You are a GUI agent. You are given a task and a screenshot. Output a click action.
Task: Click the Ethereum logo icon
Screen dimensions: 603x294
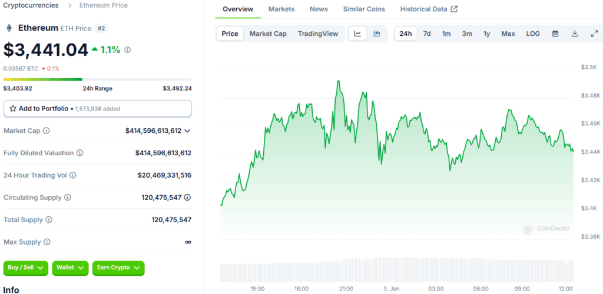(8, 28)
